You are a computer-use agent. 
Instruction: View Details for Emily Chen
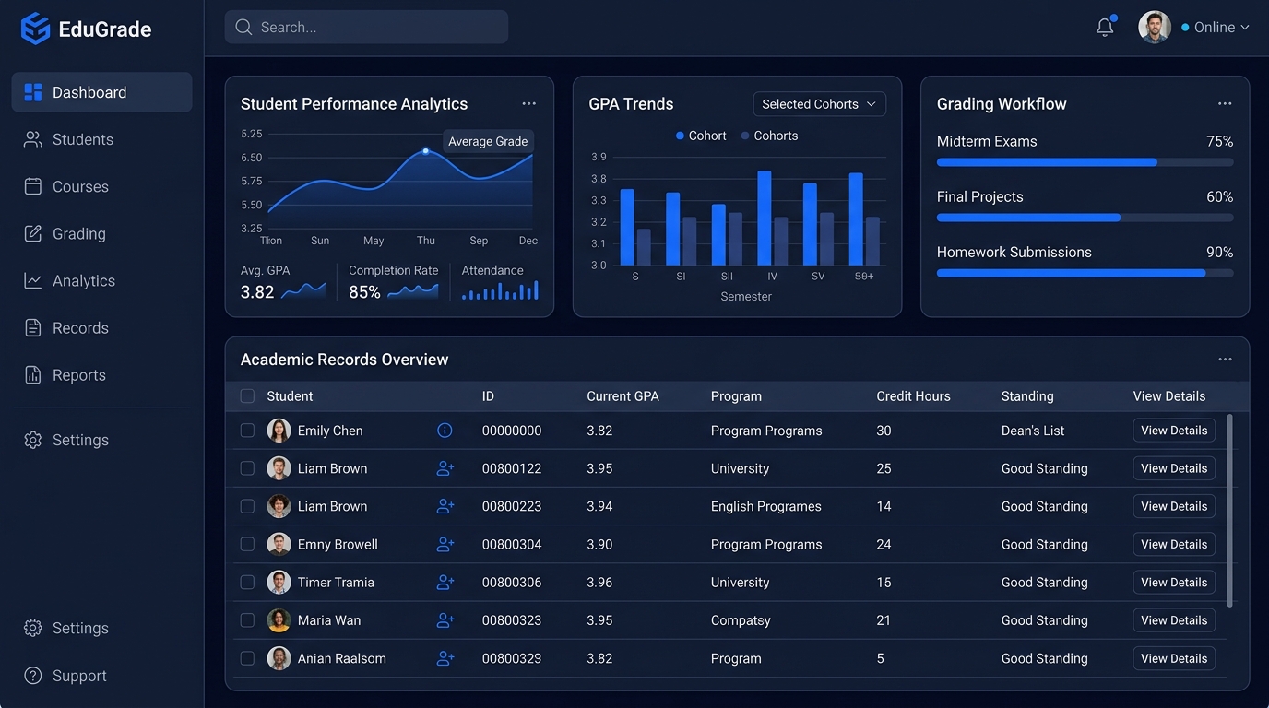point(1174,431)
